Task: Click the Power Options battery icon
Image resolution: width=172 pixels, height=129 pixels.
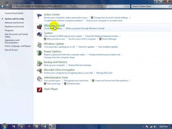Action: tap(40, 53)
